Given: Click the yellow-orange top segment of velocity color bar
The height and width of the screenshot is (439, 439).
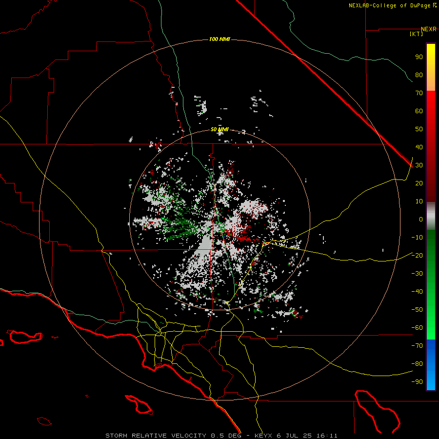Looking at the screenshot, I should point(431,67).
